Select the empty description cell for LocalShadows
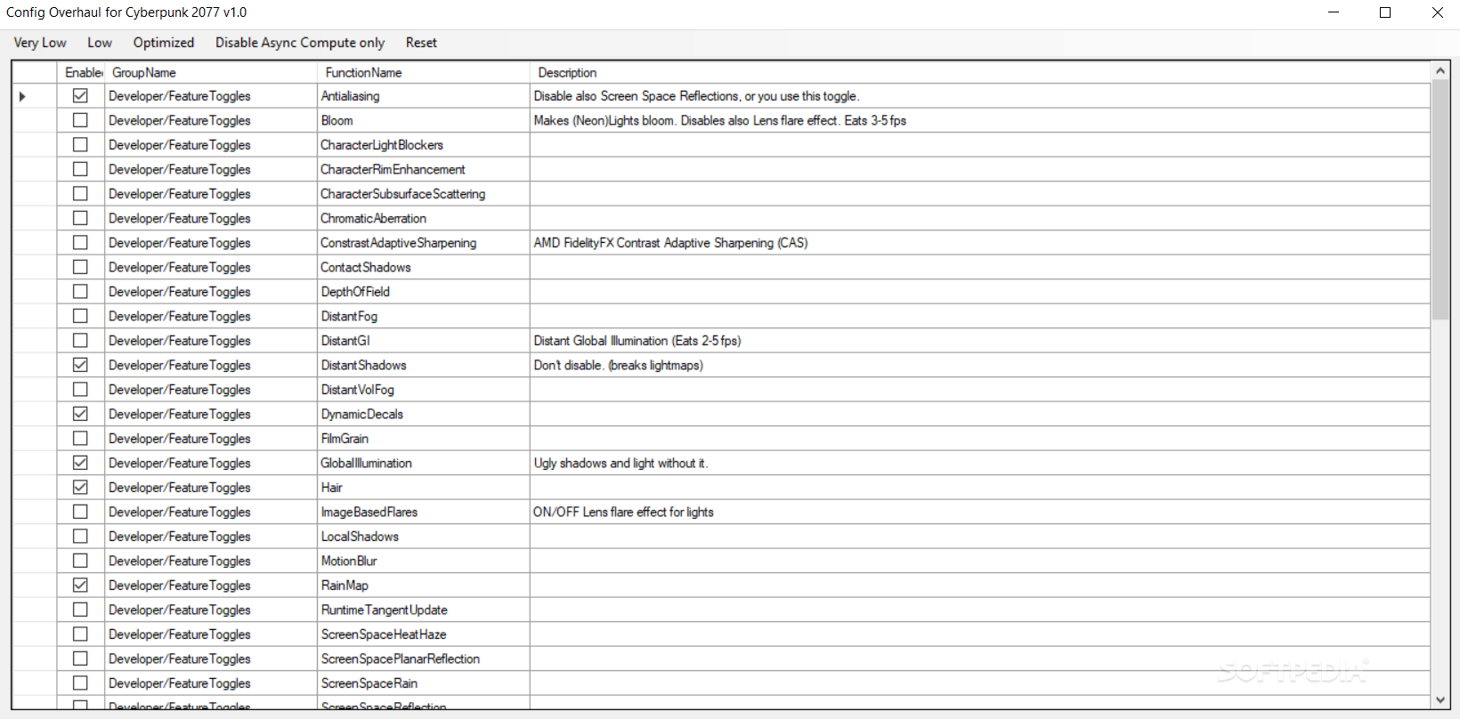 (x=979, y=537)
